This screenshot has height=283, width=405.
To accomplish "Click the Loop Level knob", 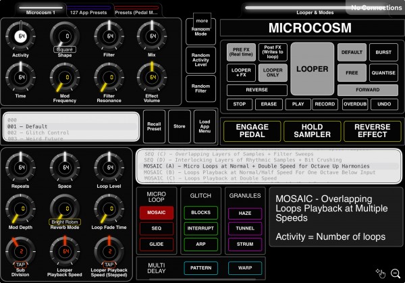I will pyautogui.click(x=109, y=168).
